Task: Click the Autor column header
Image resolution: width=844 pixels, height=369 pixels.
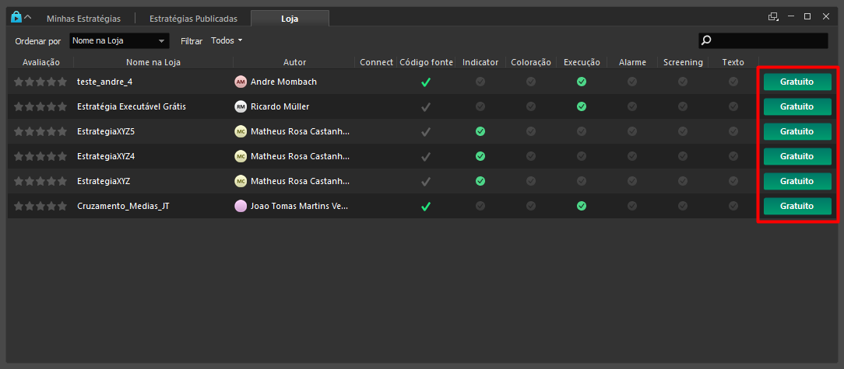Action: click(x=294, y=62)
